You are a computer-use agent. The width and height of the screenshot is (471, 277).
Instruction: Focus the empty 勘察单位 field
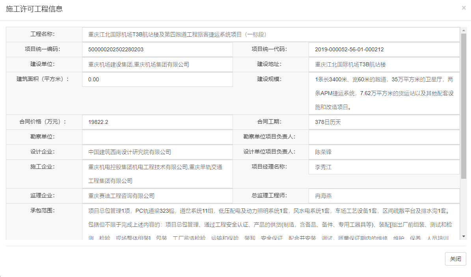point(157,137)
